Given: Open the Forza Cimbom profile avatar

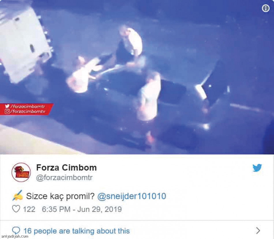Looking at the screenshot, I should click(x=21, y=172).
